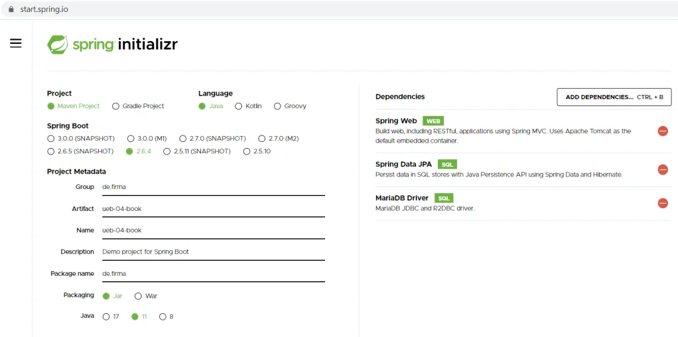
Task: Click the Dependencies heading
Action: tap(400, 96)
